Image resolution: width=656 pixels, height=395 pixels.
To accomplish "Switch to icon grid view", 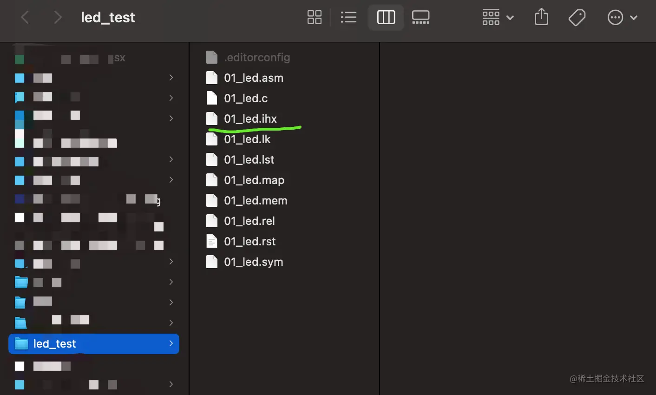I will click(x=315, y=18).
